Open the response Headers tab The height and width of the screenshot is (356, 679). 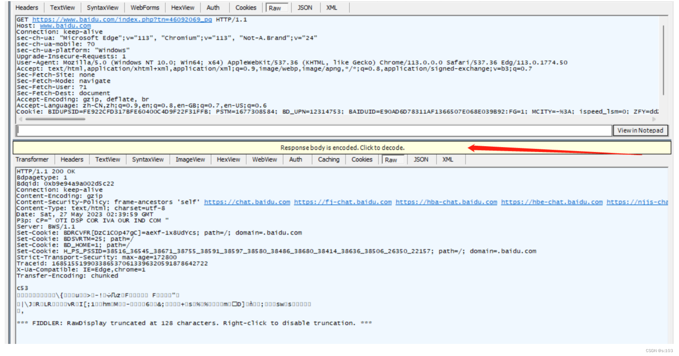click(x=72, y=159)
